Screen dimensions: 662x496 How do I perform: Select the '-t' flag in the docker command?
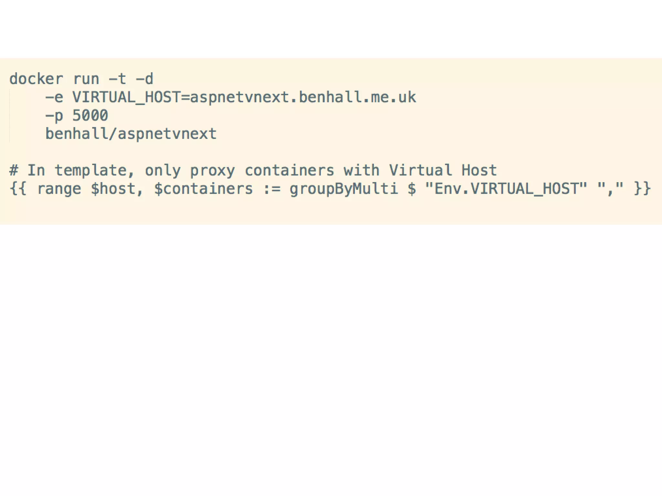117,79
